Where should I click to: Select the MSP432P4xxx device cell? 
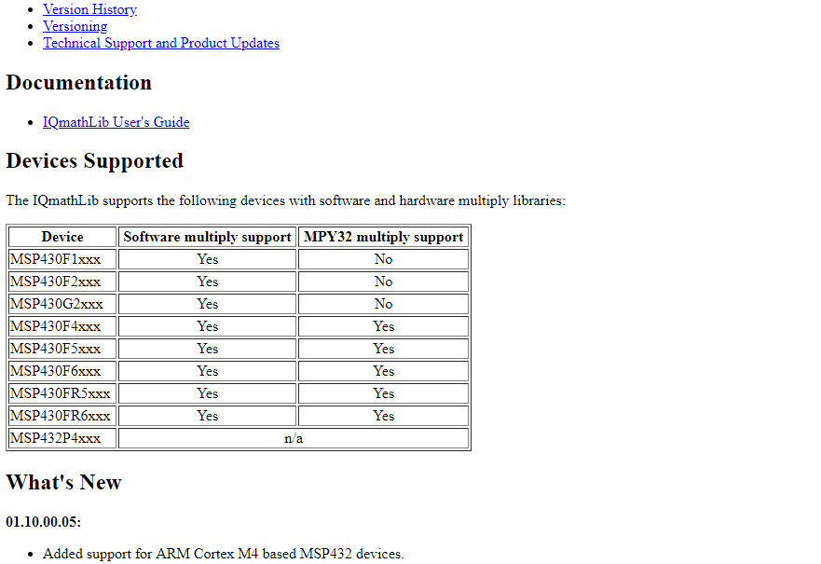pos(62,438)
